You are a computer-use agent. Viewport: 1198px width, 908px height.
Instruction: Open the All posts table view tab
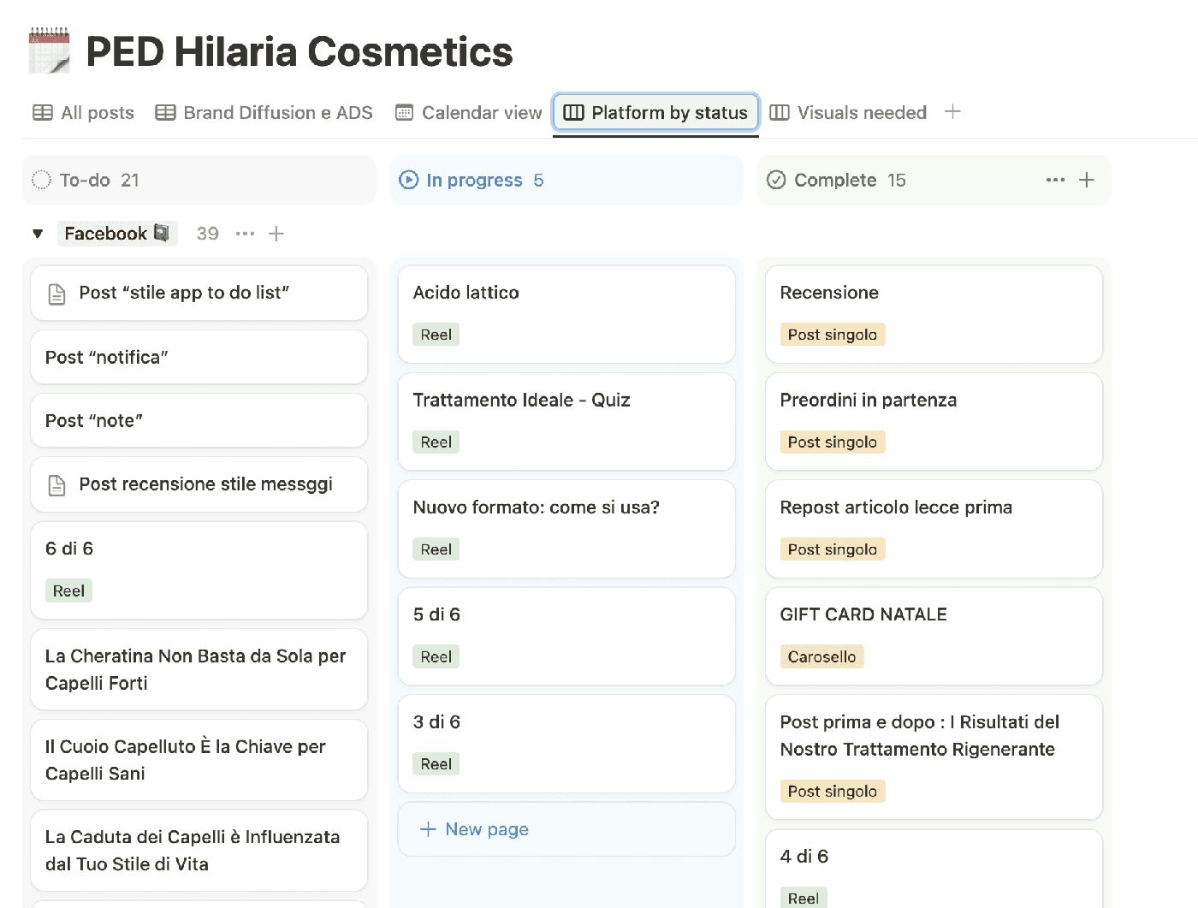(83, 112)
